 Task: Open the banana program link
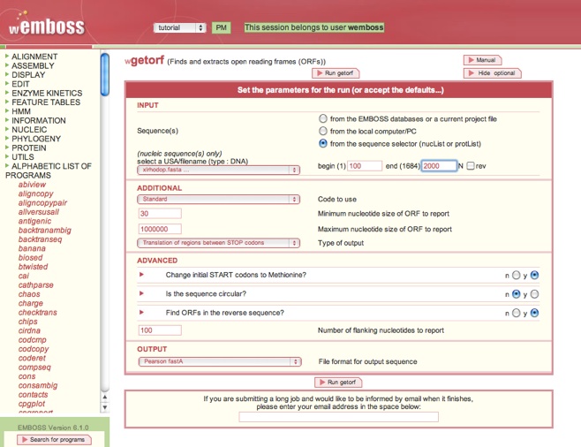[x=32, y=248]
